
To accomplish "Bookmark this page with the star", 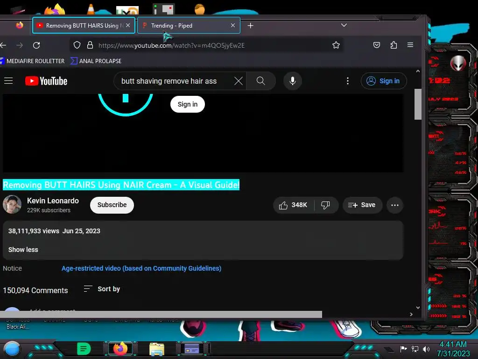I will [336, 45].
